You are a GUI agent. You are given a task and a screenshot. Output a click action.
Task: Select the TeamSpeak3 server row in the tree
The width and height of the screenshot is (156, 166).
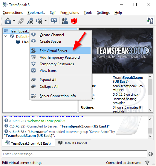[x=16, y=31]
